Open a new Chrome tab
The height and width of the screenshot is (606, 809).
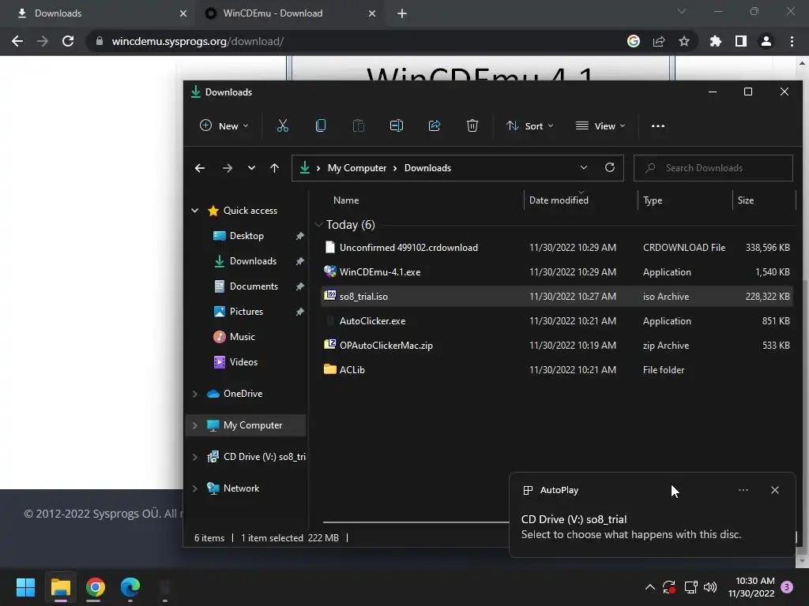point(402,13)
